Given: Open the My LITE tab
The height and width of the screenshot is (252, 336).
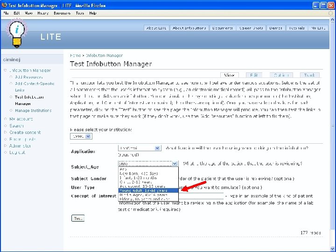Looking at the screenshot, I should pyautogui.click(x=318, y=28).
